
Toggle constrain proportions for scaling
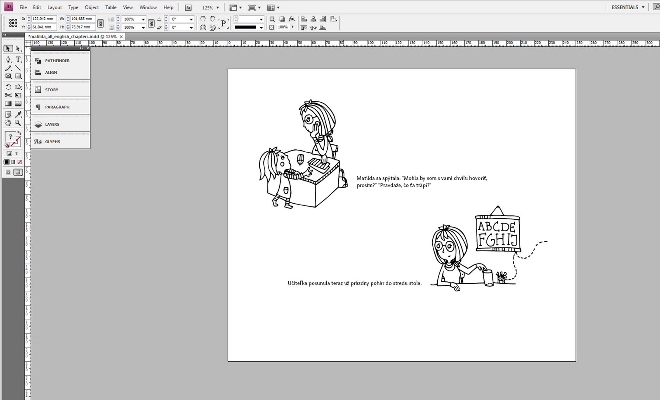pyautogui.click(x=151, y=23)
